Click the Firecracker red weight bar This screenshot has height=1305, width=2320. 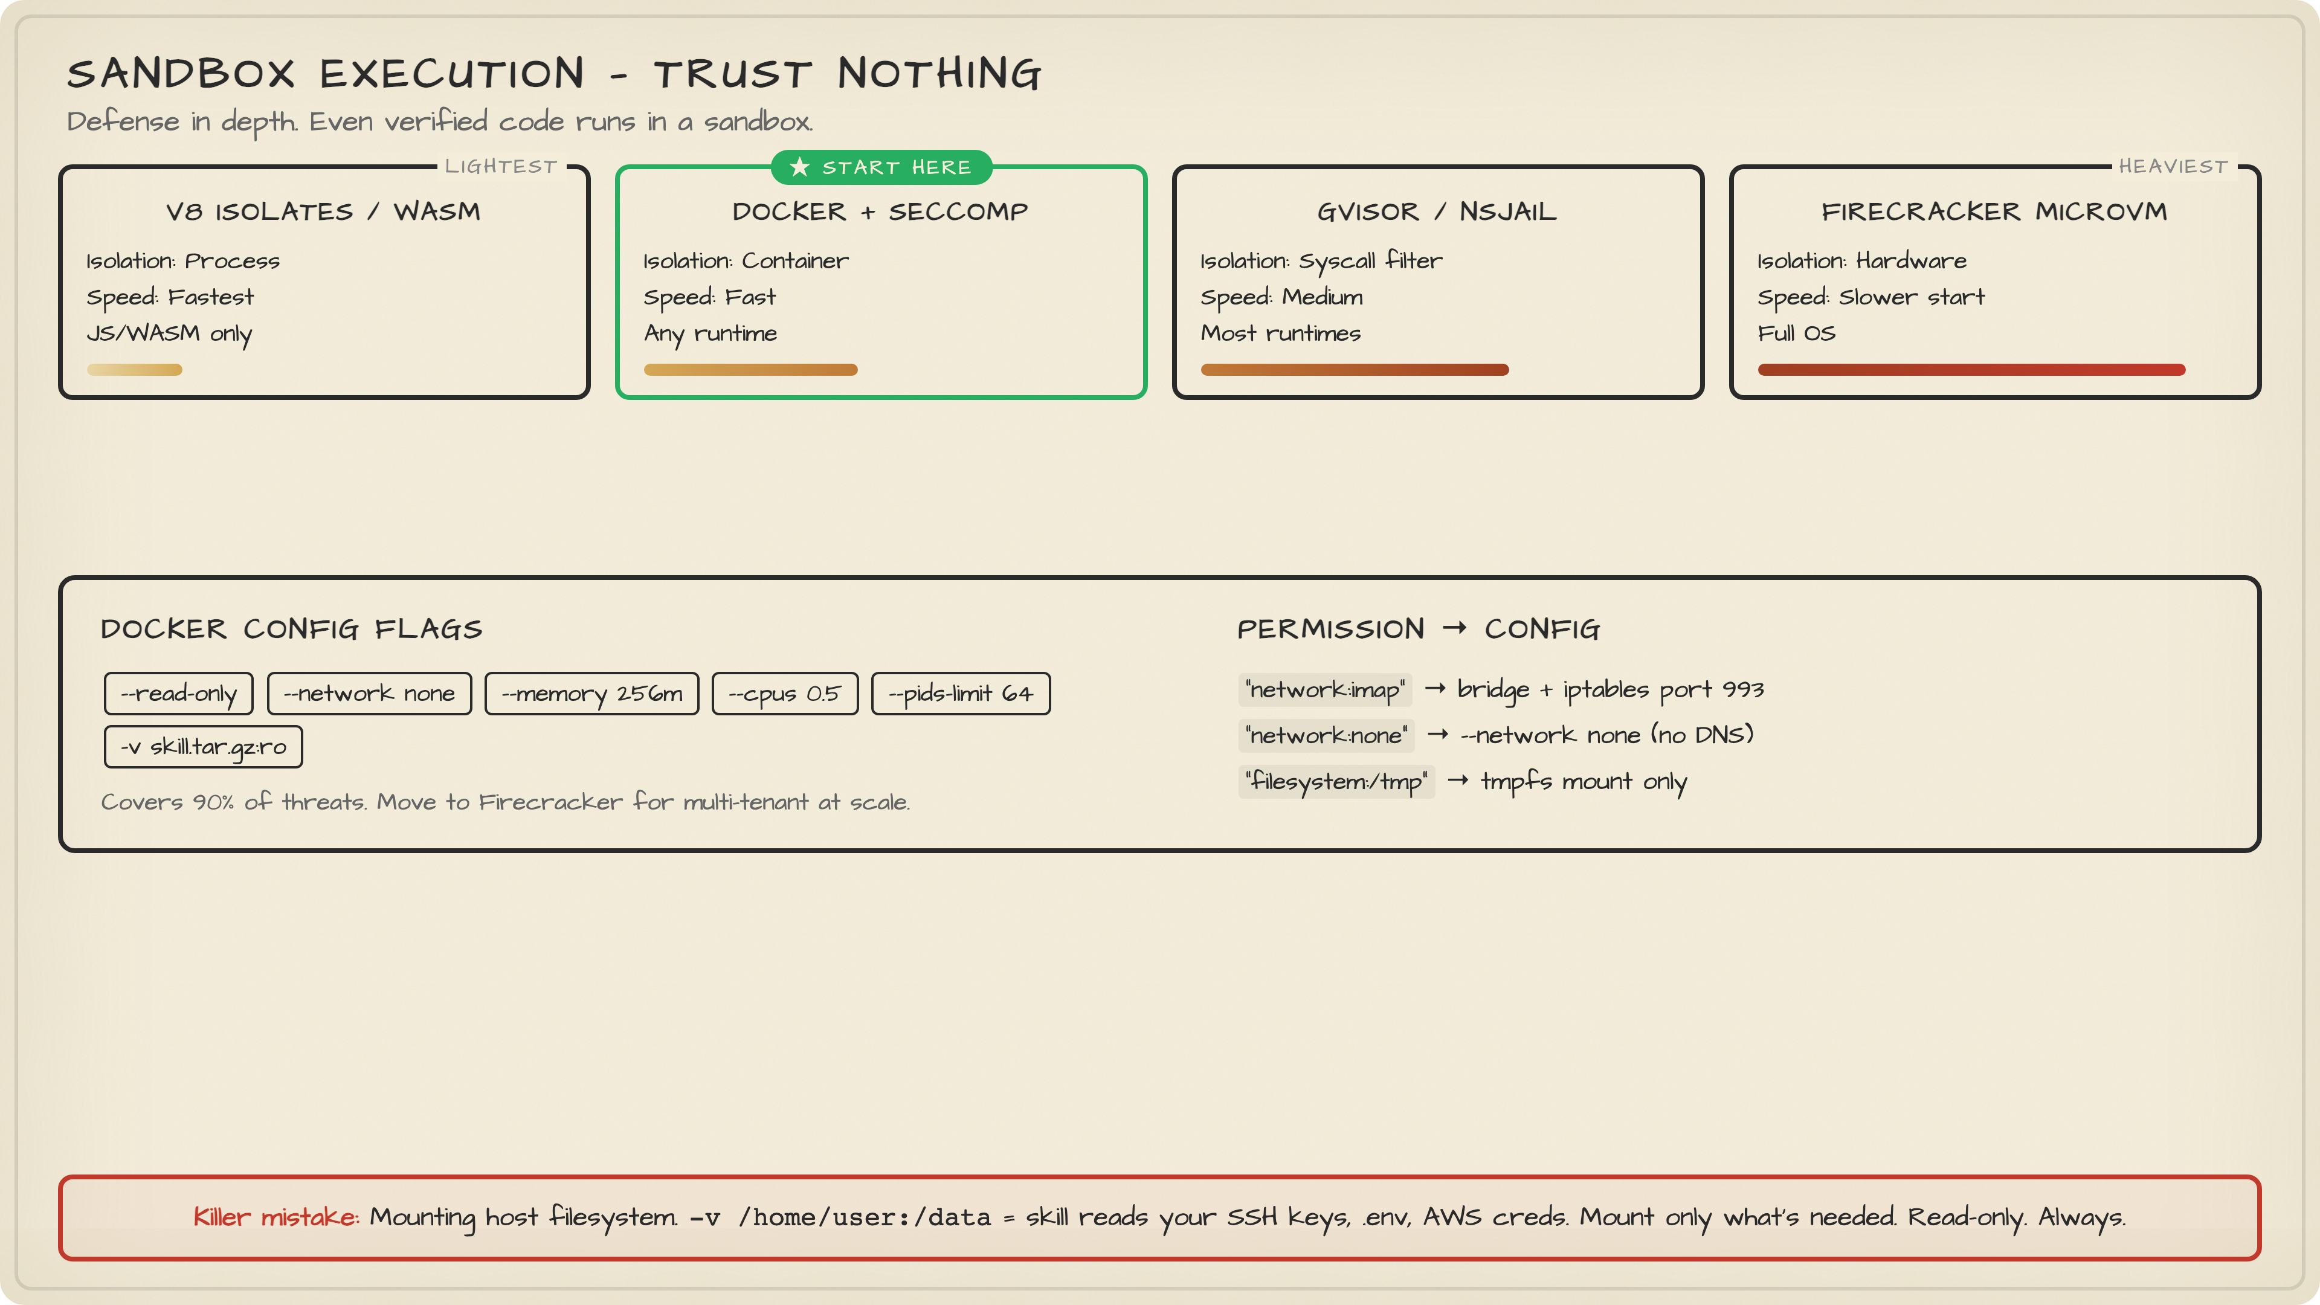[x=1971, y=370]
